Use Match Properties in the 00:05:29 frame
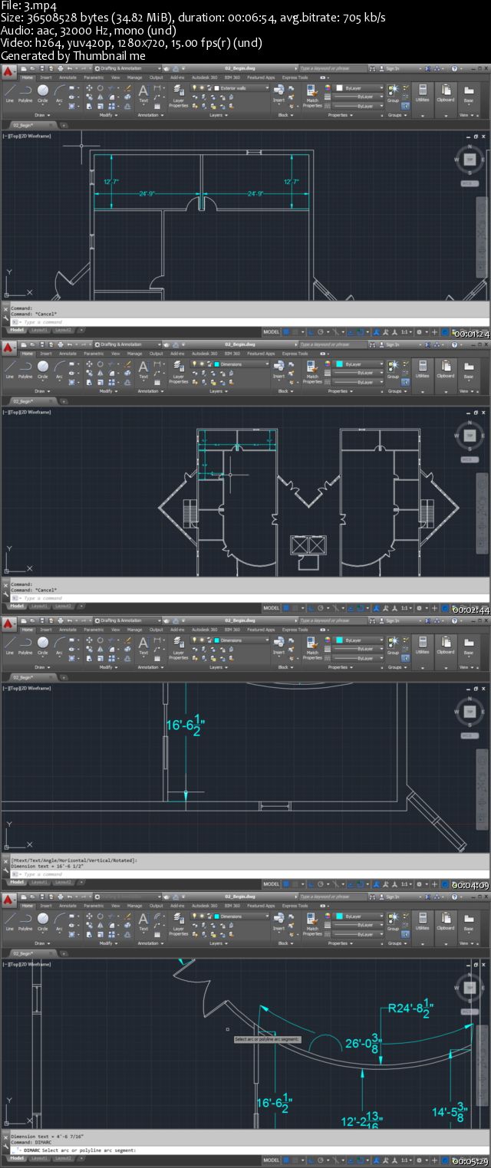 (x=312, y=924)
